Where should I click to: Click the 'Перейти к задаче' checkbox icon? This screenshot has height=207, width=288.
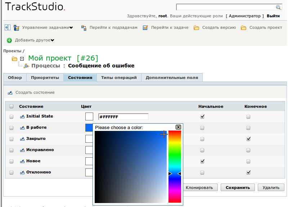tap(145, 28)
